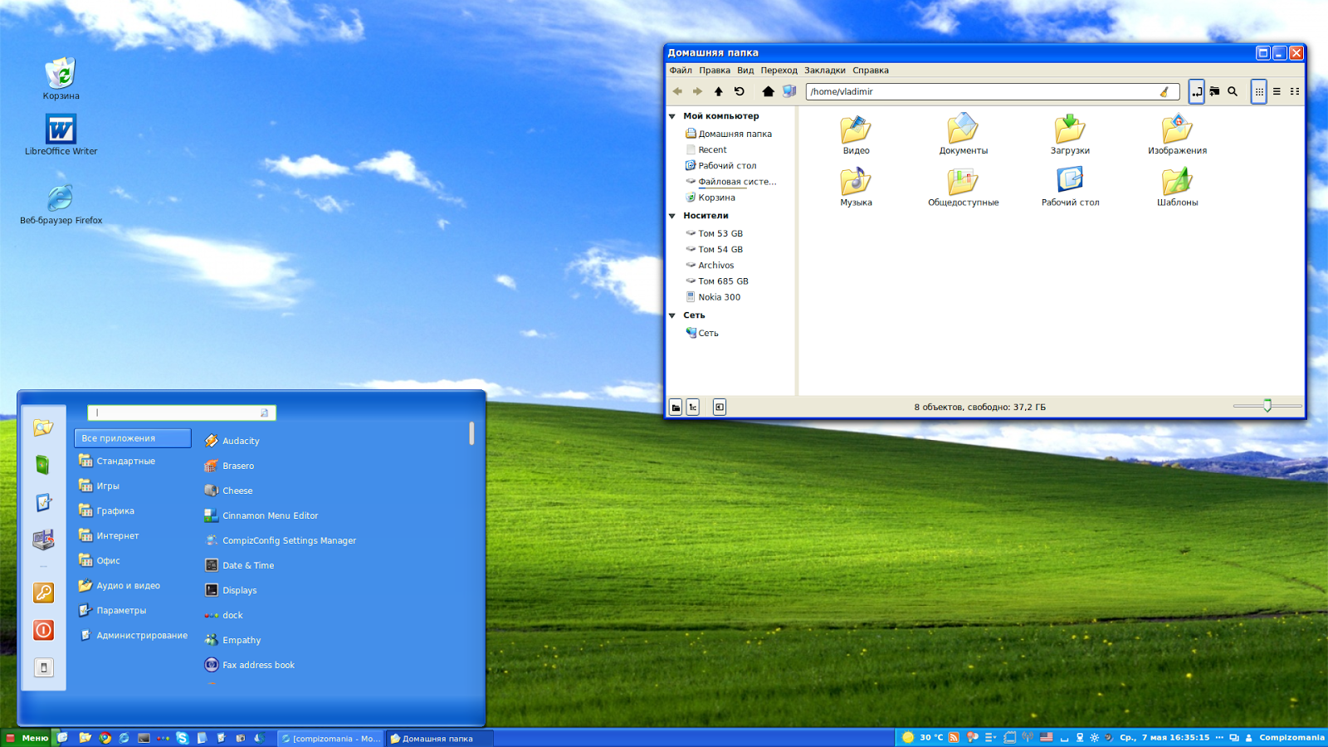
Task: Select the Все приложения category
Action: (132, 437)
